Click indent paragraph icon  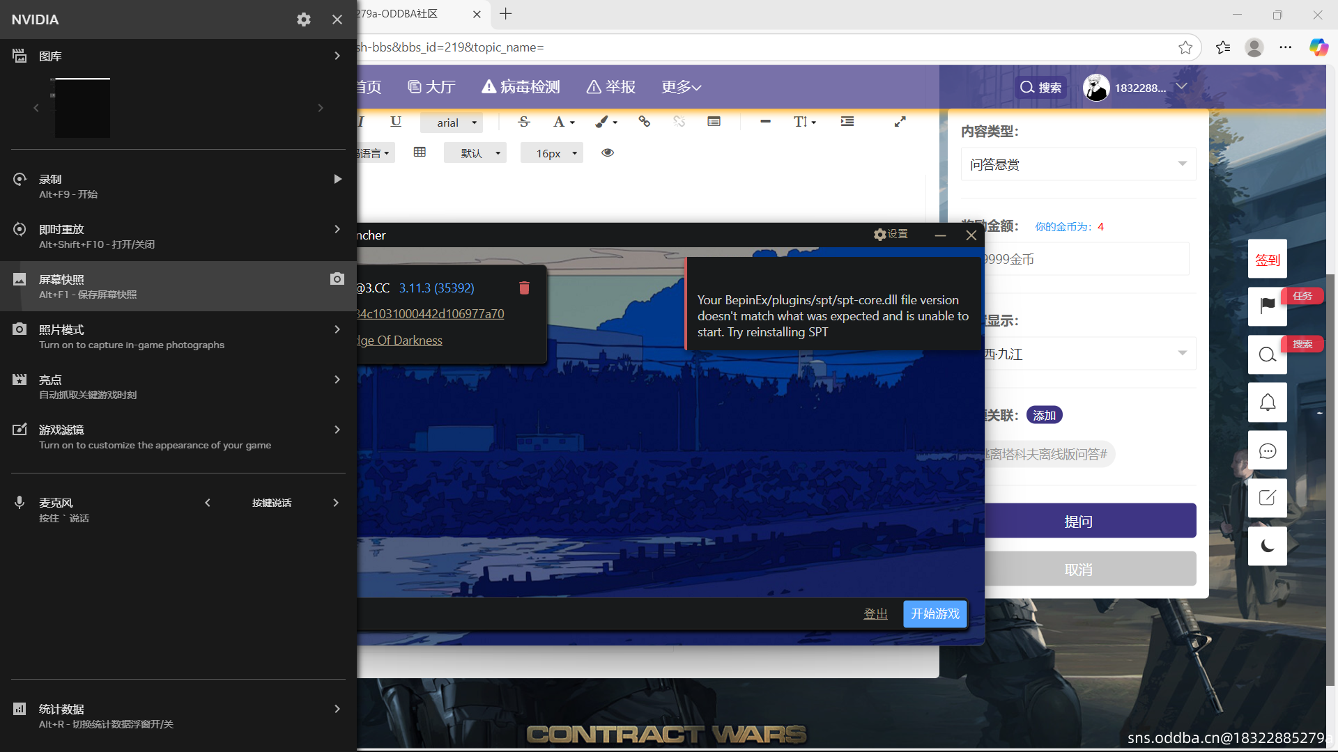(847, 122)
